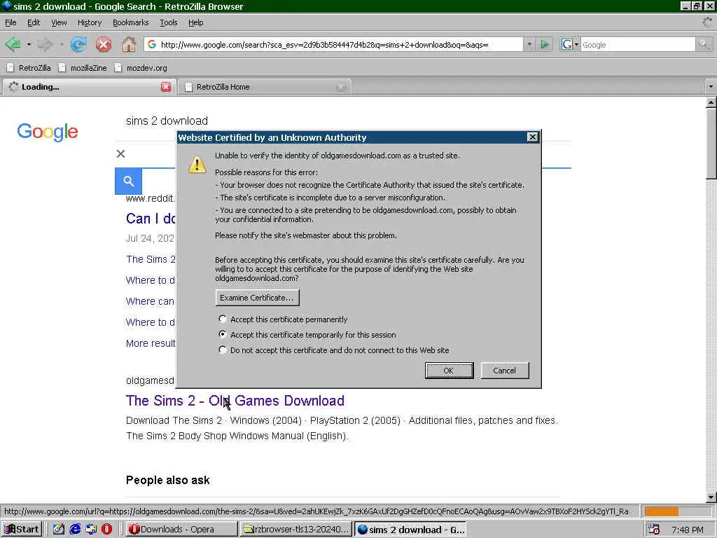Clear the search query with the X icon
The height and width of the screenshot is (538, 717).
120,153
